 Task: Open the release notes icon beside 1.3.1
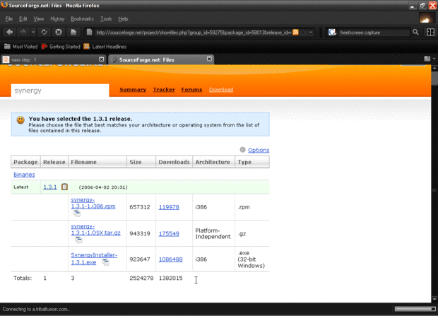[x=64, y=187]
